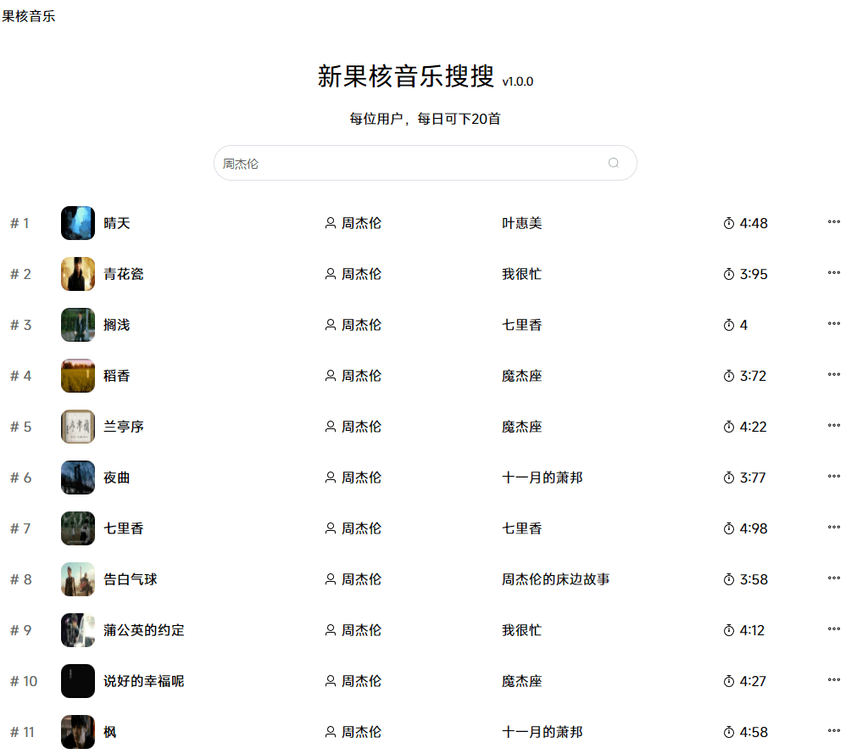This screenshot has width=846, height=754.
Task: Click the 兰亭序 album cover thumbnail
Action: (78, 427)
